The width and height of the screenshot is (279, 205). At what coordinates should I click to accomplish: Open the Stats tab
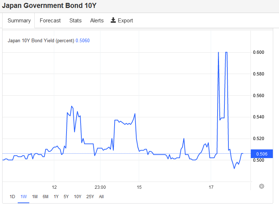point(76,21)
